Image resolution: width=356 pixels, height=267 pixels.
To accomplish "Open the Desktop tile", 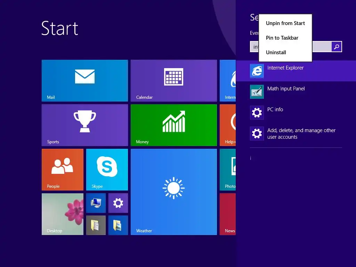I will 63,214.
